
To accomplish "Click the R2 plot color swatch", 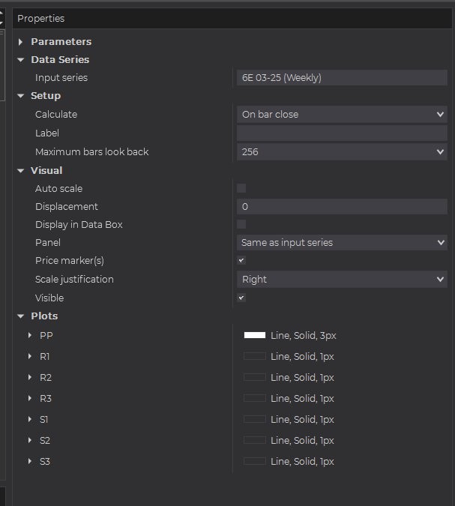I will [255, 377].
